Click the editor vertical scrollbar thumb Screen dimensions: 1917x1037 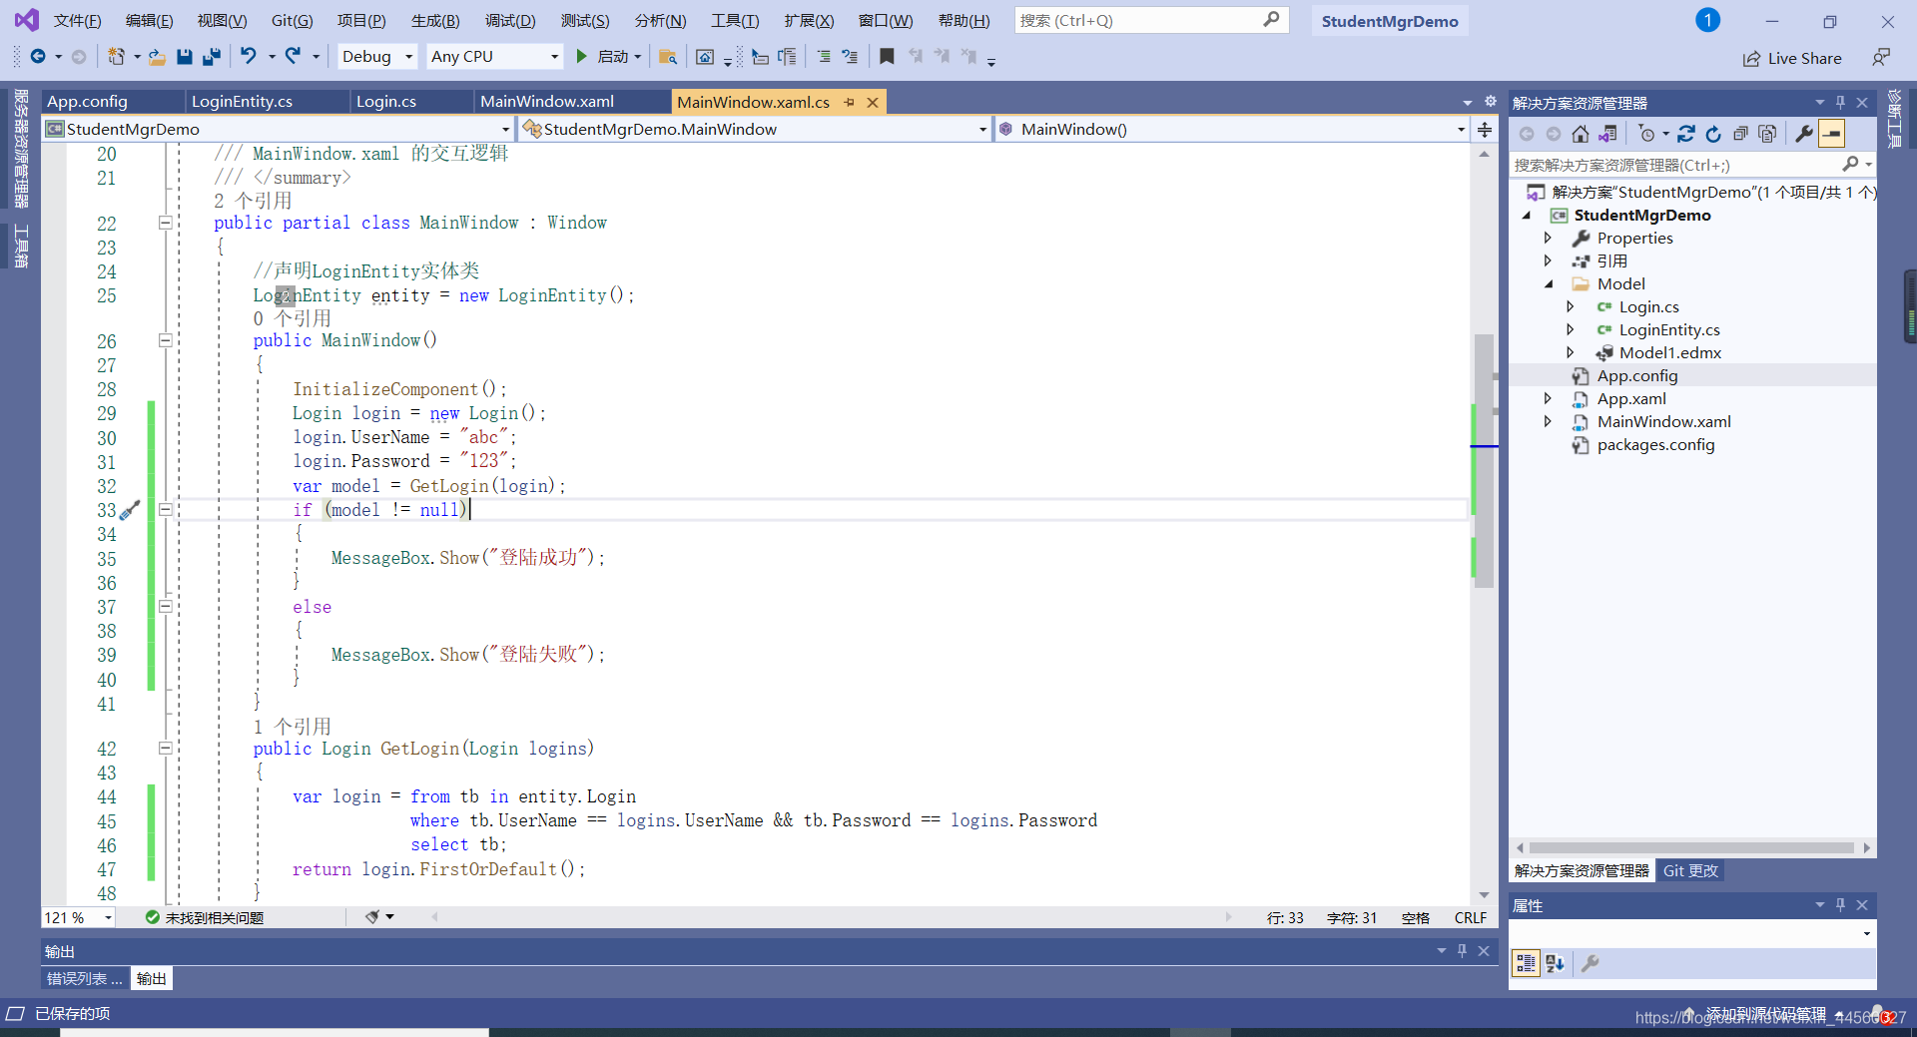tap(1484, 459)
